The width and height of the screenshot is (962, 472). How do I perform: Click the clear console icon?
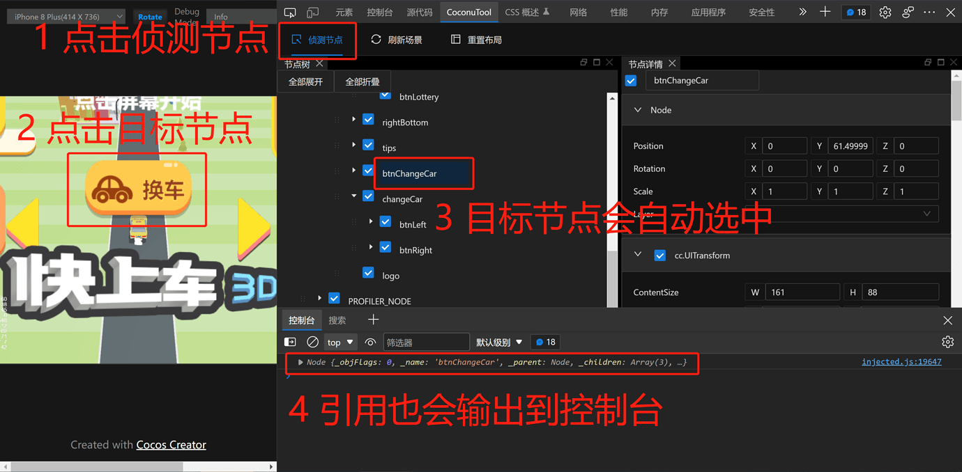point(313,342)
